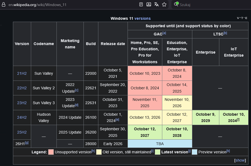Open the E (edit) template link
Image resolution: width=251 pixels, height=166 pixels.
(x=246, y=18)
